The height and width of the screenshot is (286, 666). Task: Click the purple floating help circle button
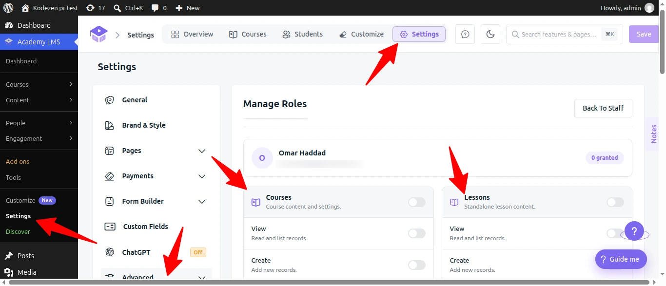[x=634, y=230]
